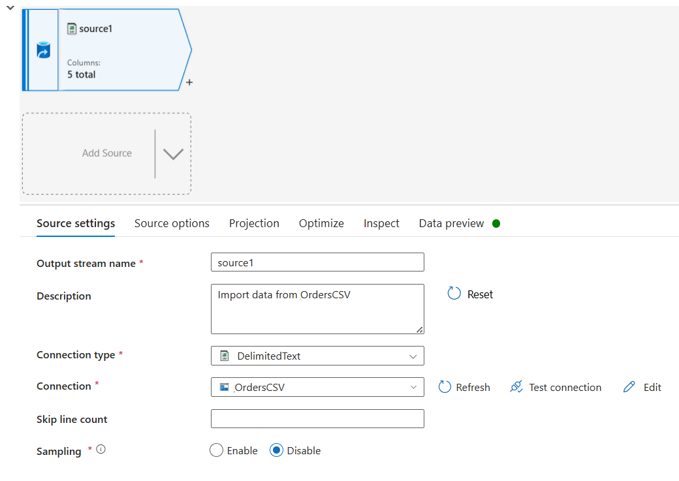This screenshot has width=679, height=481.
Task: Click the source1 database transformation icon
Action: pyautogui.click(x=43, y=50)
